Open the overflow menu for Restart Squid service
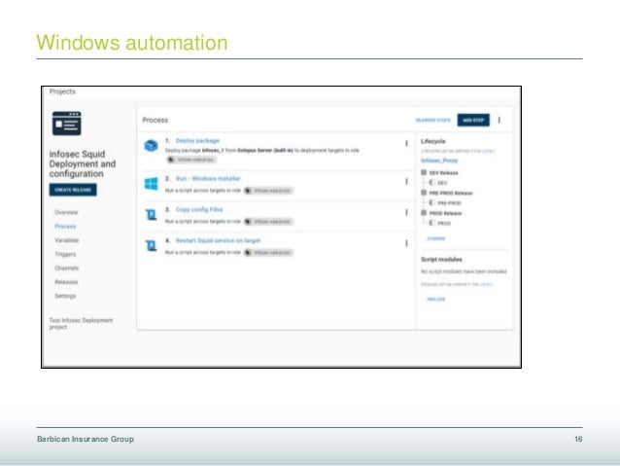 click(x=406, y=243)
